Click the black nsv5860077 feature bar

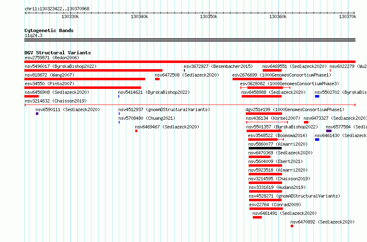coord(265,148)
